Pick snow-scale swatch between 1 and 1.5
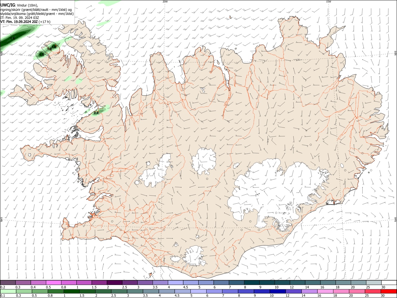This screenshot has height=298, width=397. (x=84, y=283)
